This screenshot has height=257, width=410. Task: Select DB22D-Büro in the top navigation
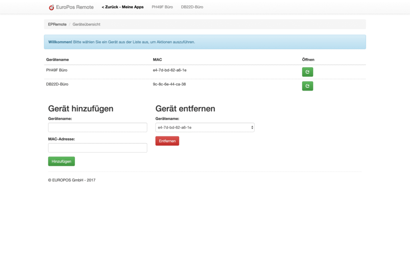click(x=192, y=7)
